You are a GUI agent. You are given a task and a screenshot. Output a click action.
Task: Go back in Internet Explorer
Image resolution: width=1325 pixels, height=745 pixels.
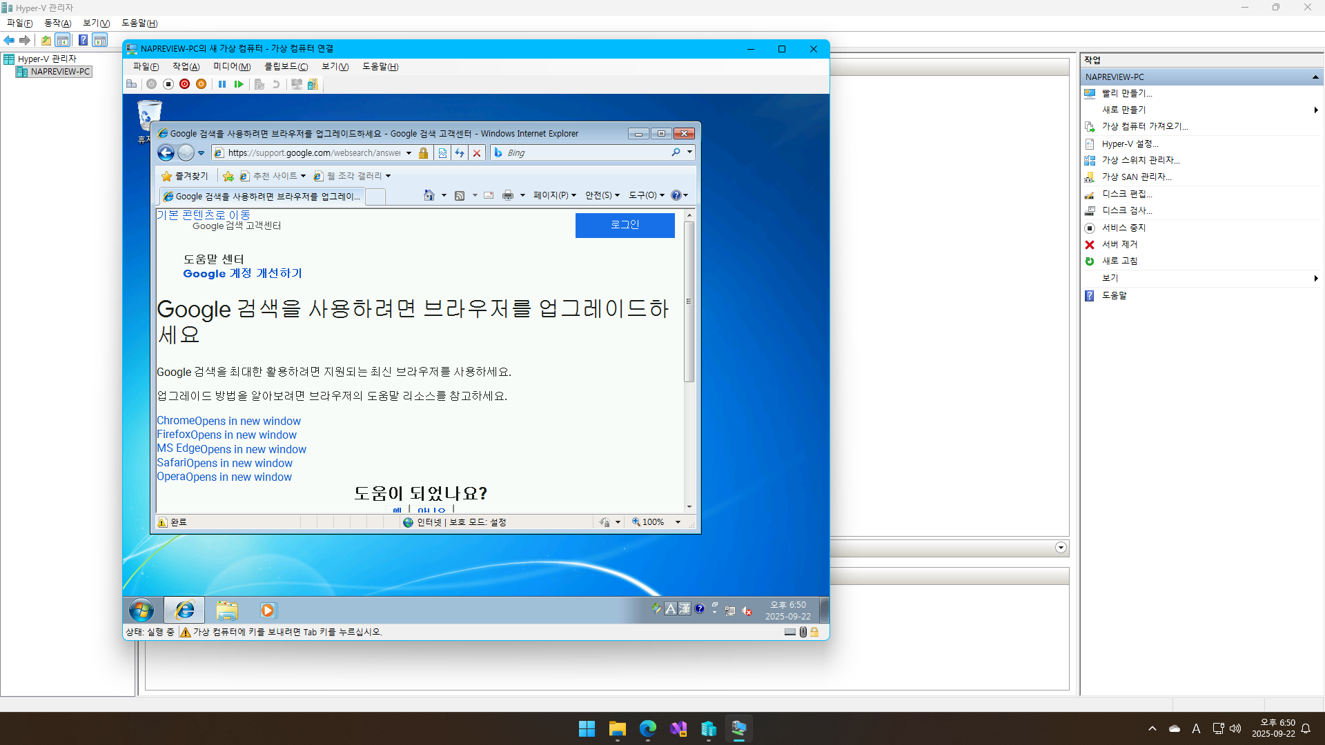pos(166,152)
